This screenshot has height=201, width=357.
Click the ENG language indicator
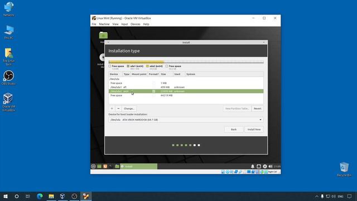click(x=340, y=196)
